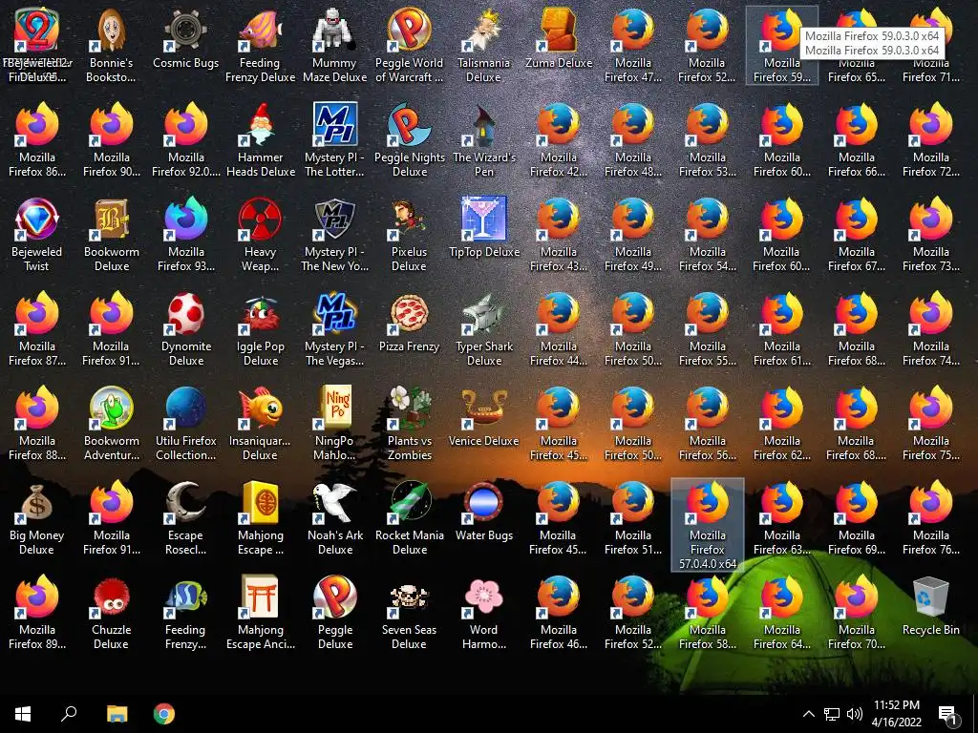Select Typer Shark Deluxe icon
Screen dimensions: 978x733
pyautogui.click(x=484, y=328)
